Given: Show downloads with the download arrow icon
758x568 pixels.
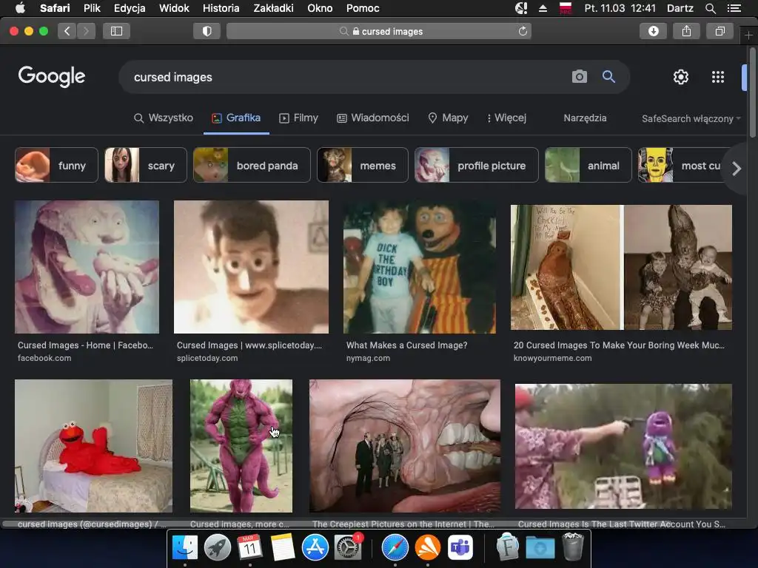Looking at the screenshot, I should point(653,31).
